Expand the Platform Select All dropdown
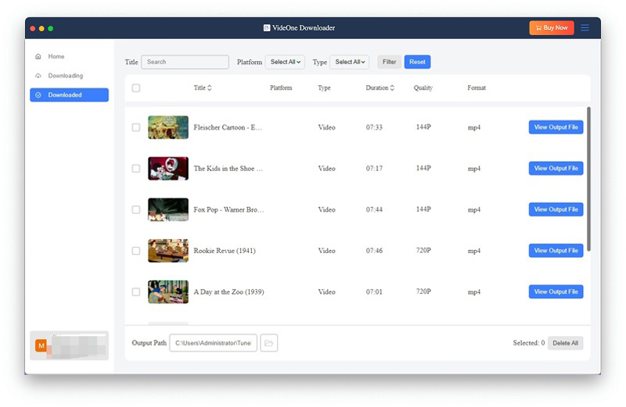The height and width of the screenshot is (407, 626). pos(285,62)
